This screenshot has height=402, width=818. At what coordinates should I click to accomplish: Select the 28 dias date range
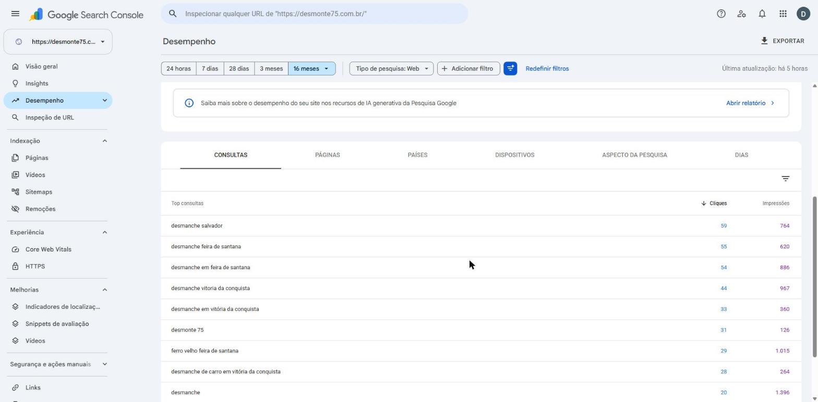[239, 69]
